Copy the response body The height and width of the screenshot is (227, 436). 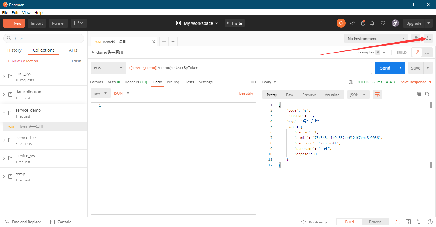[419, 94]
